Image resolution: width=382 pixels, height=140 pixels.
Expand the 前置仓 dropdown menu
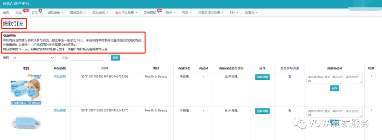tap(251, 13)
